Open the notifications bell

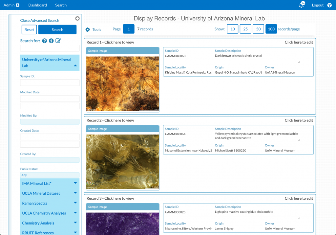[302, 5]
